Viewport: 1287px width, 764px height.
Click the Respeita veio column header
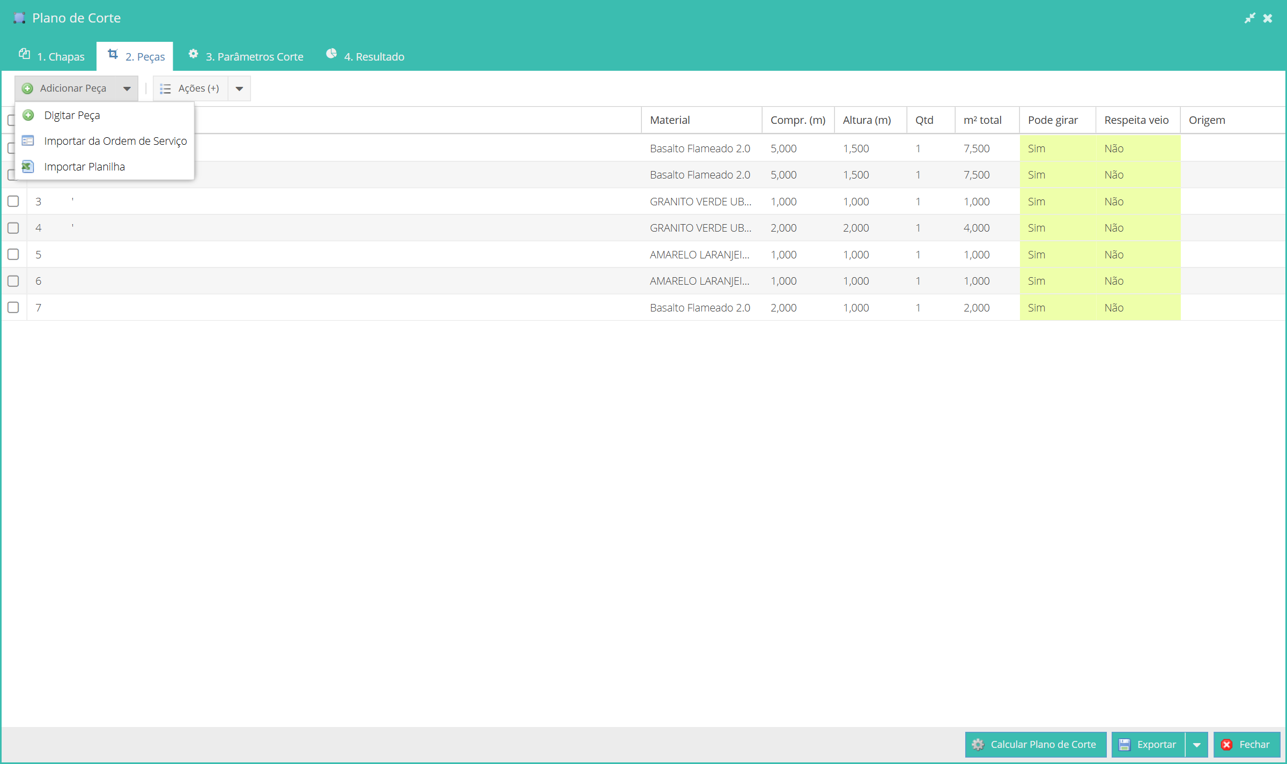pos(1138,120)
